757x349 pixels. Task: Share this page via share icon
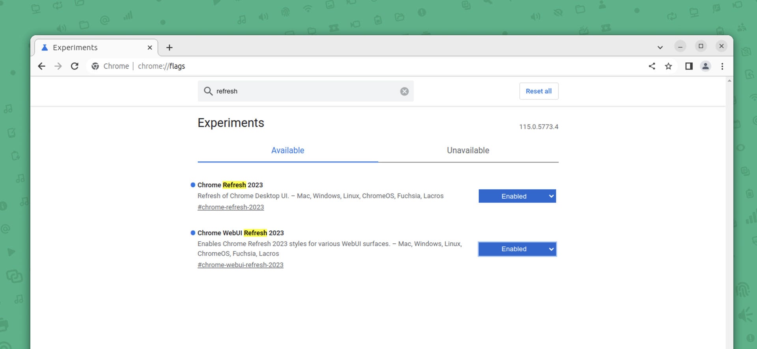point(652,66)
